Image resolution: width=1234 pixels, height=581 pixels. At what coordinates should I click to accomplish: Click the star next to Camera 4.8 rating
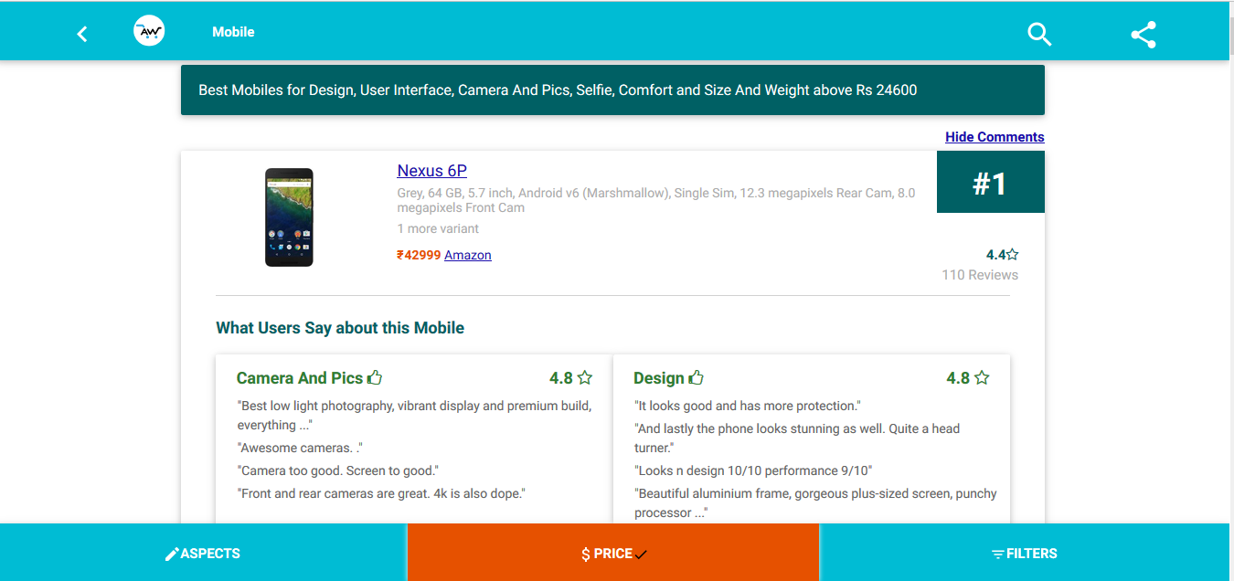585,377
